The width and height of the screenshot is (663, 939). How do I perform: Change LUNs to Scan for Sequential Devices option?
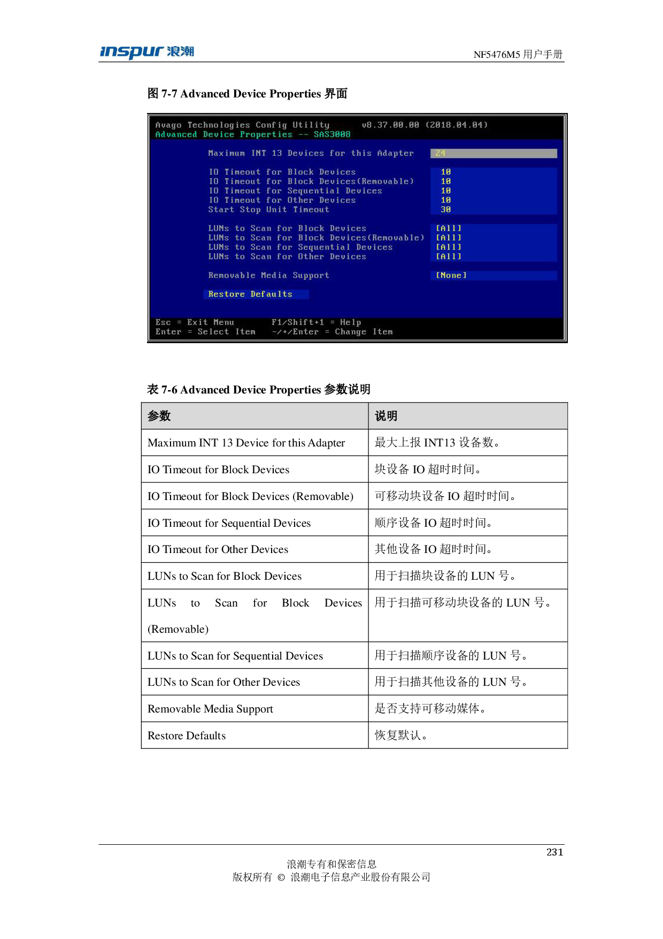(x=449, y=247)
